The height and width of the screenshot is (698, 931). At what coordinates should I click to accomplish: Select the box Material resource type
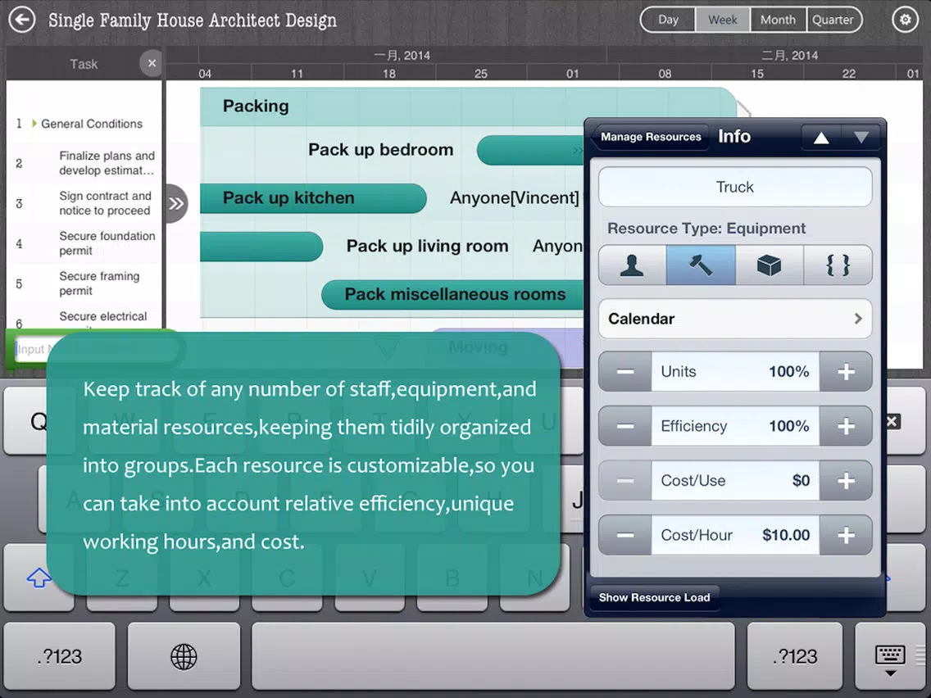(769, 265)
